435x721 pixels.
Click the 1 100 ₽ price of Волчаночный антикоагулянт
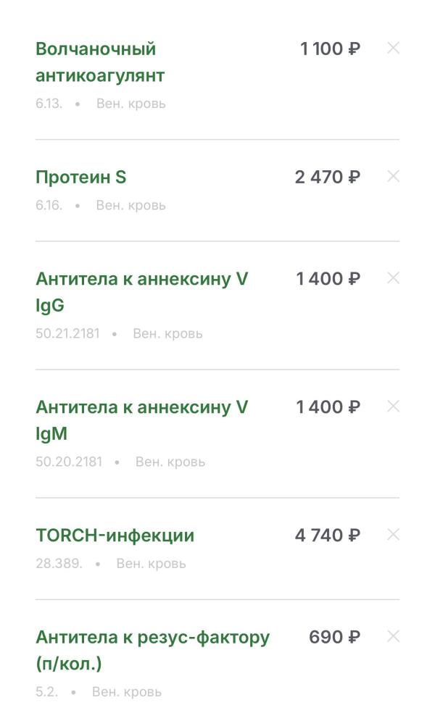pyautogui.click(x=330, y=49)
